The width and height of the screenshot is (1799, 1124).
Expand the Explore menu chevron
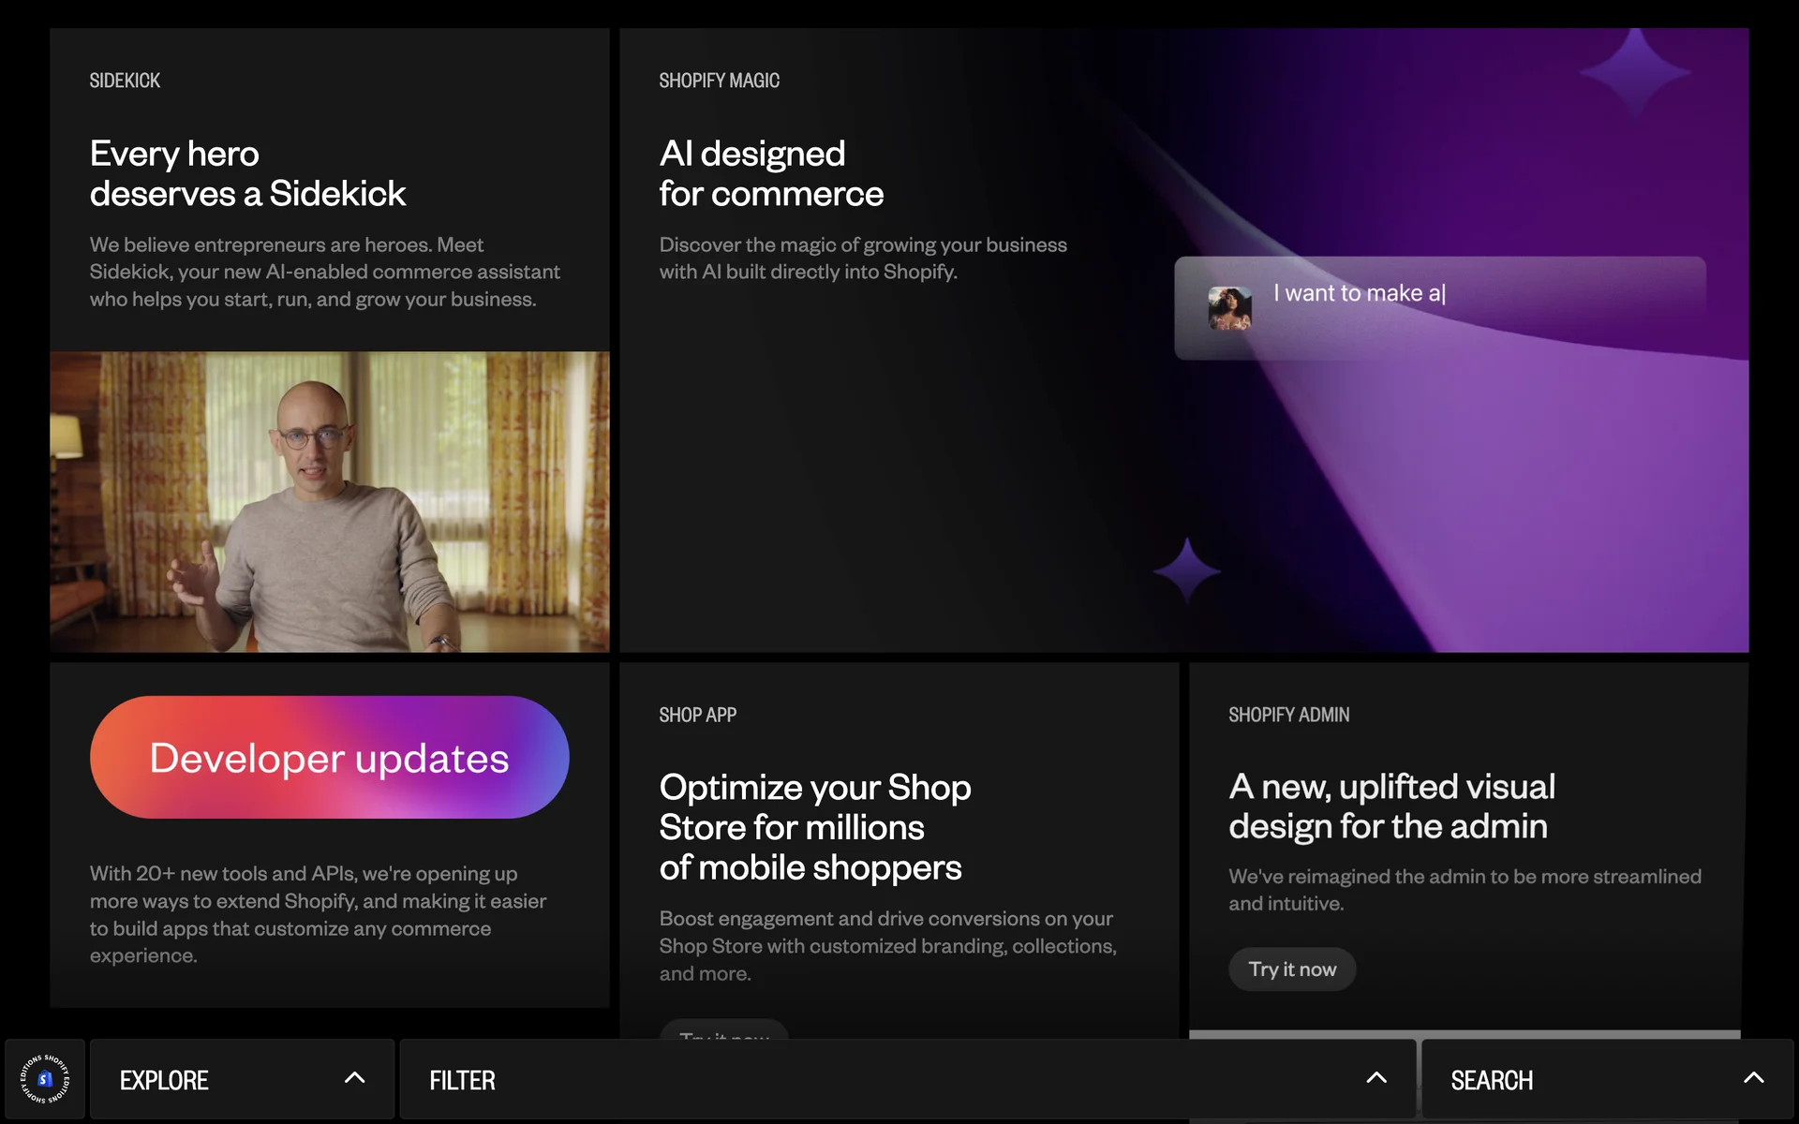click(x=354, y=1078)
